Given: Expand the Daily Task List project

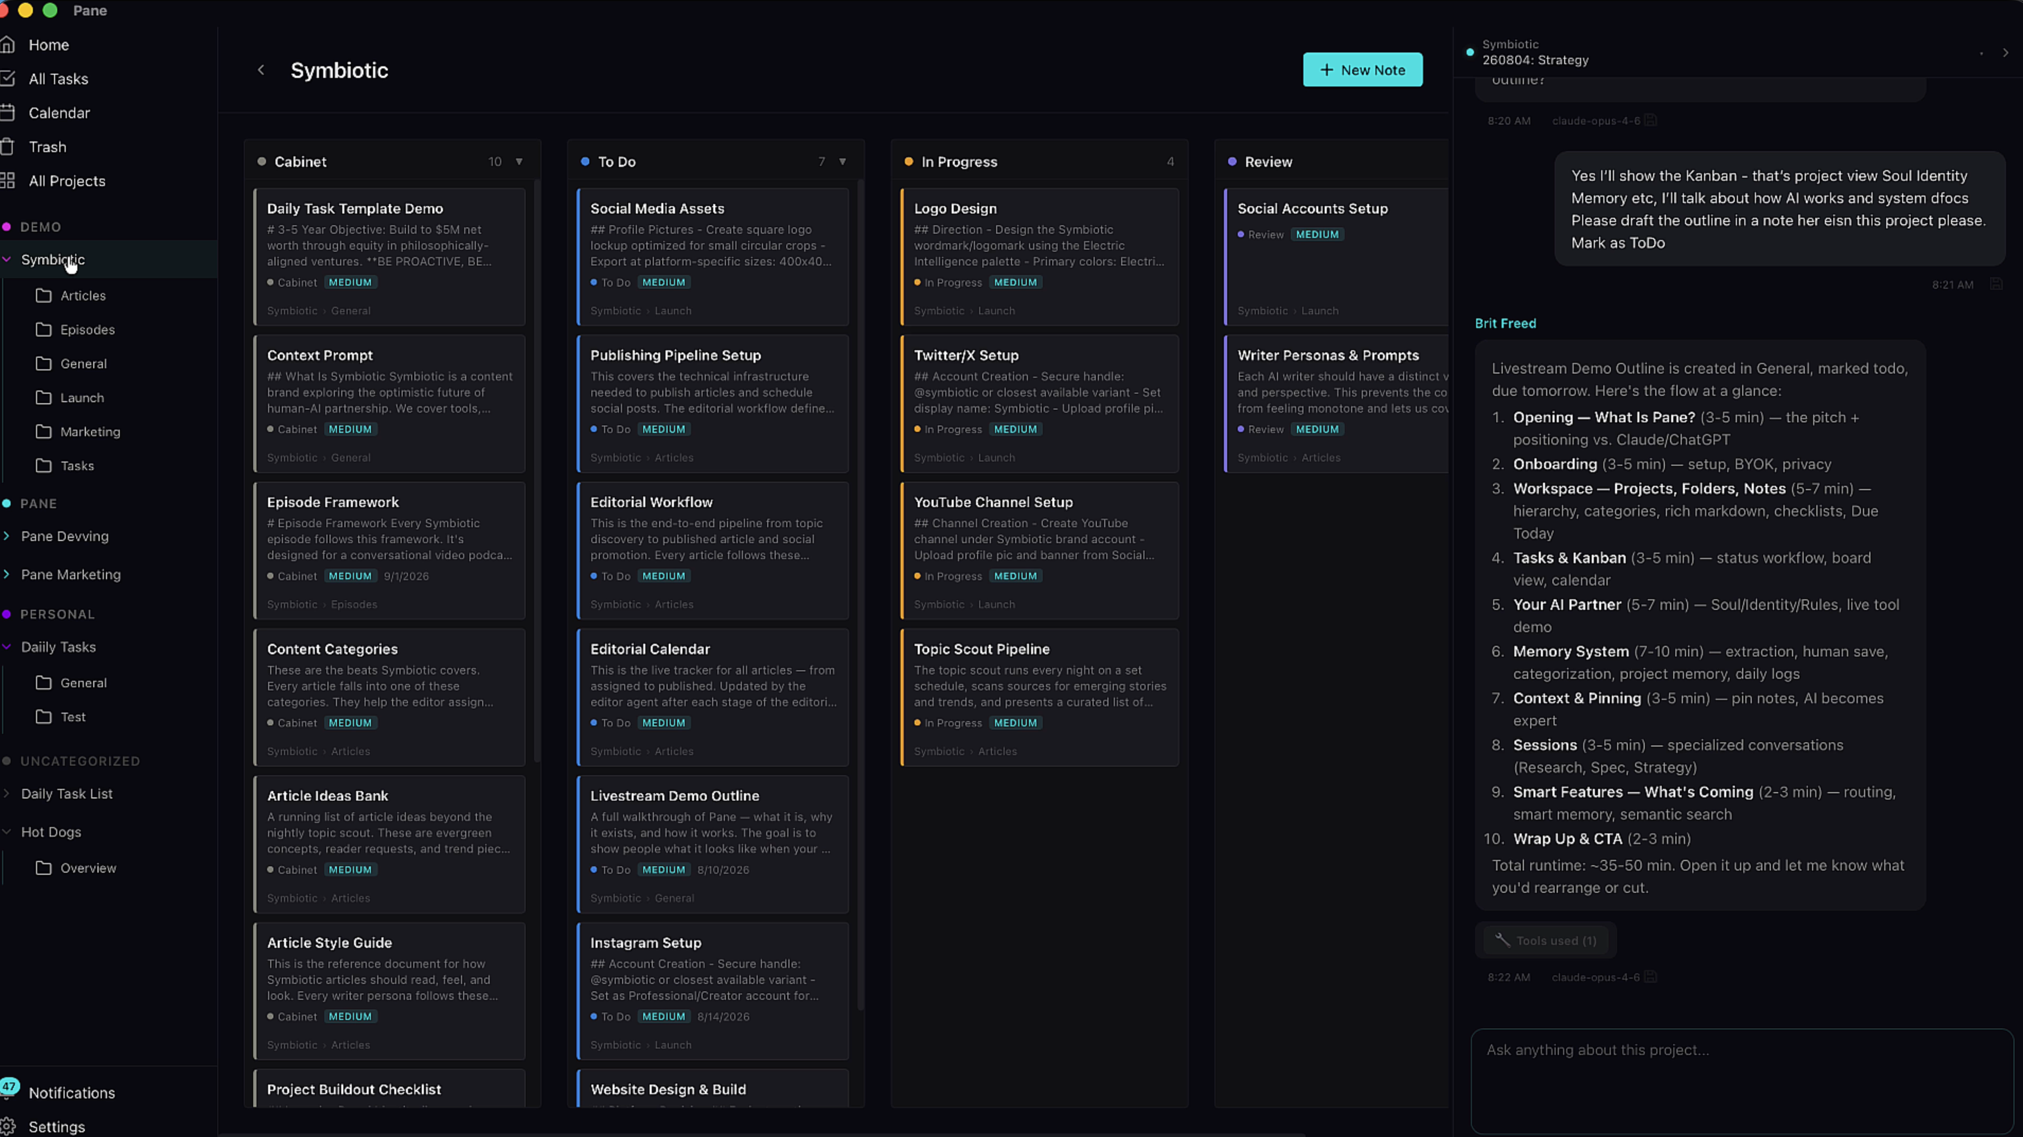Looking at the screenshot, I should coord(7,793).
